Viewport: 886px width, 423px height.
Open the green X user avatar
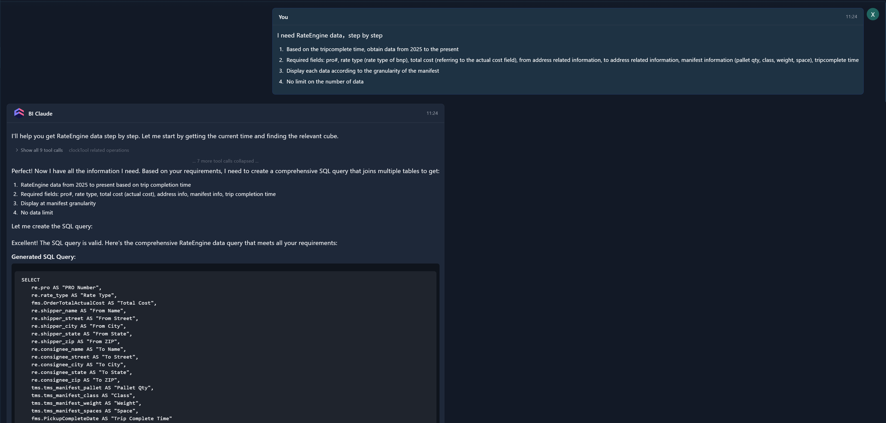[x=873, y=14]
